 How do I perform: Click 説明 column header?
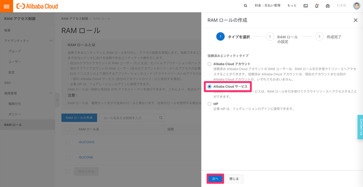click(171, 129)
